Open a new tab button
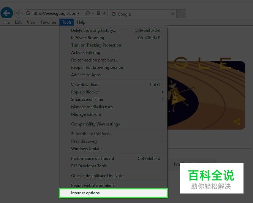 click(x=181, y=14)
